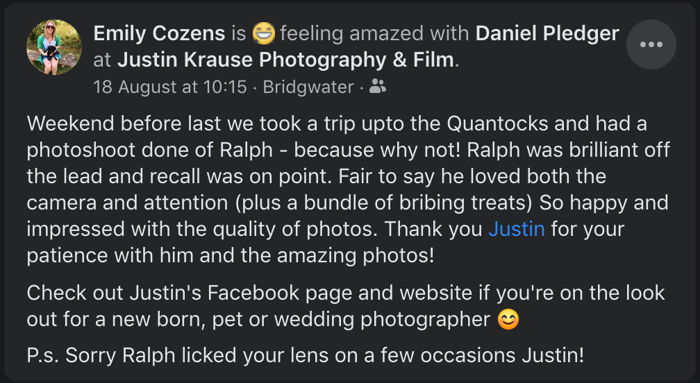Click the smiling emoji after 'wedding photographer'
700x383 pixels.
pyautogui.click(x=508, y=320)
